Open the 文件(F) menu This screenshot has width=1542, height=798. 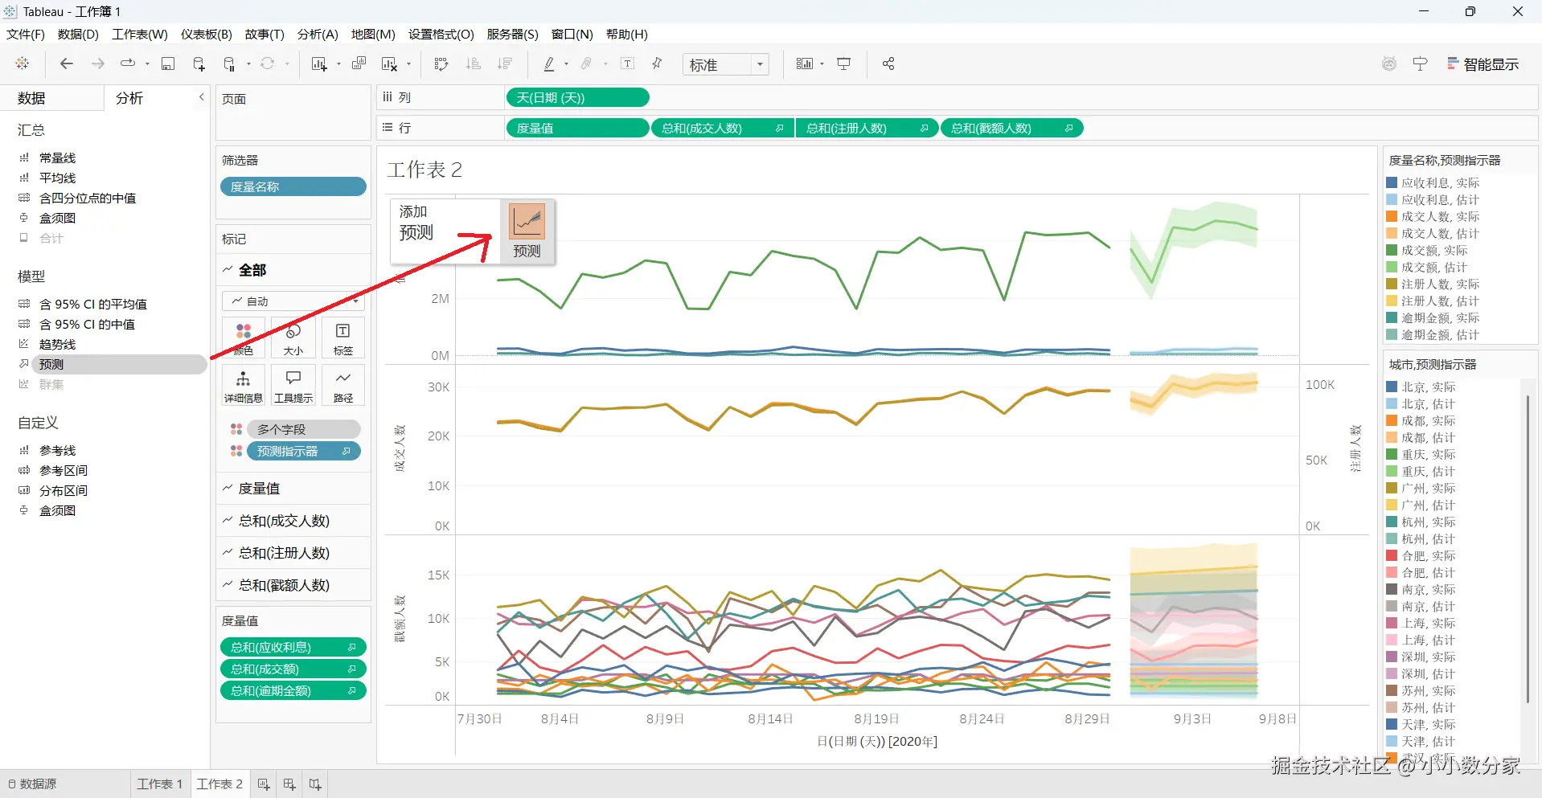coord(26,35)
